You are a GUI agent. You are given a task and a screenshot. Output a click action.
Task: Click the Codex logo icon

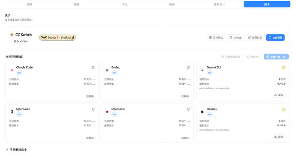click(x=107, y=70)
